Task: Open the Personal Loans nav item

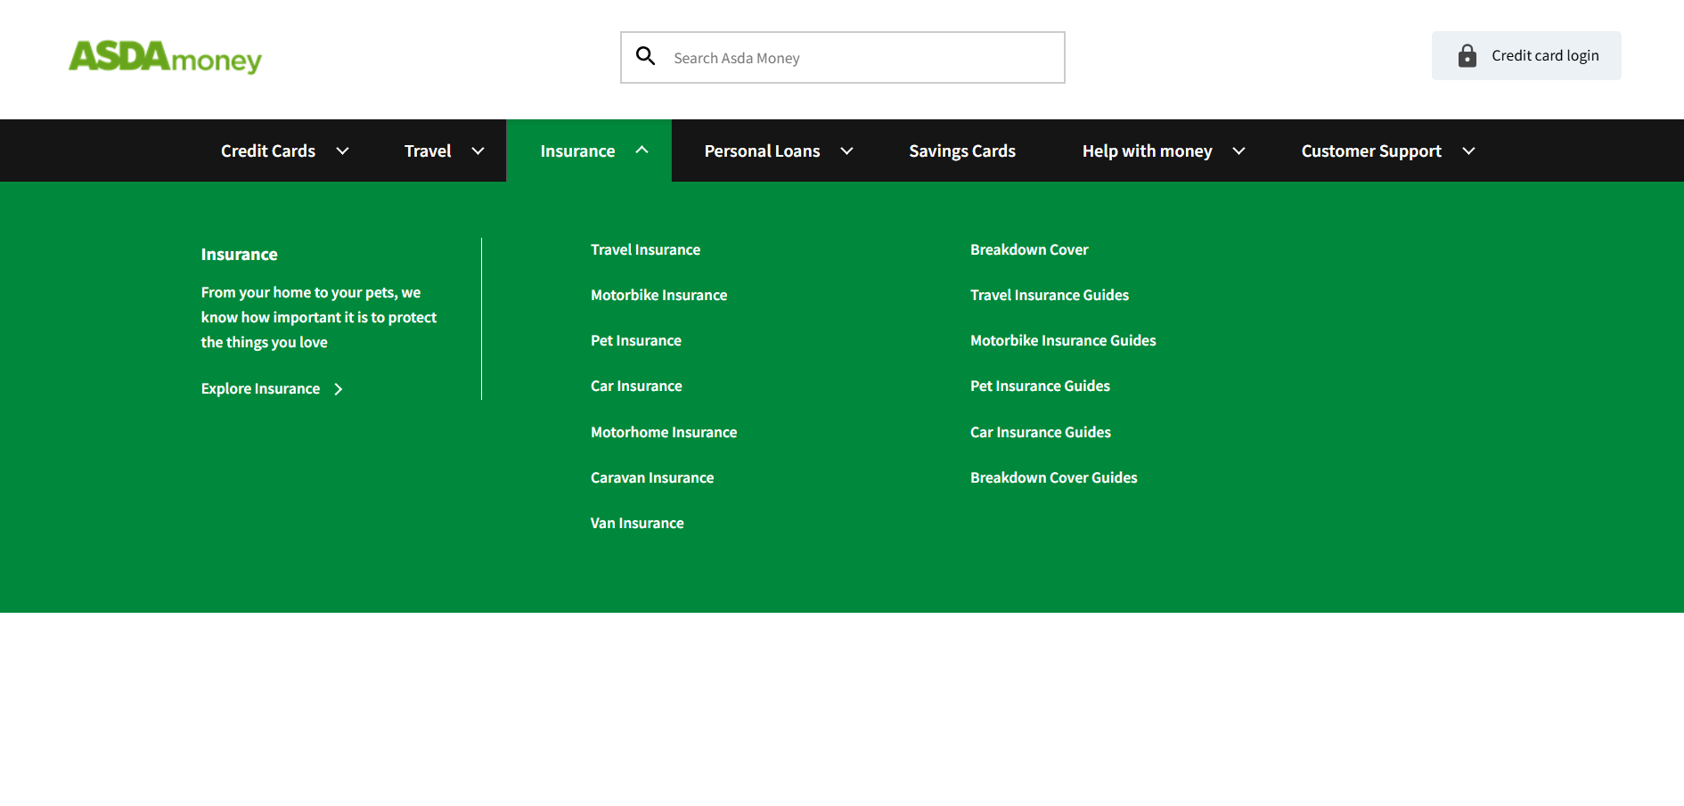Action: (x=762, y=151)
